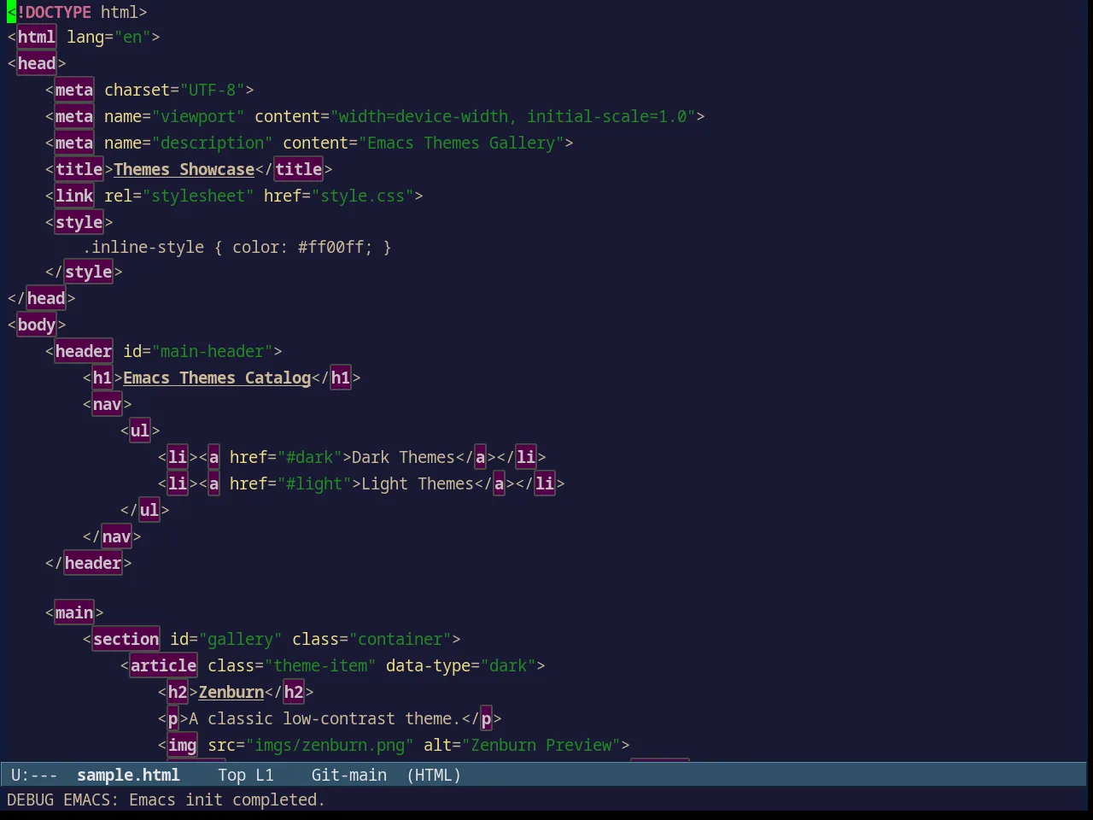Click the html tag name with lang attribute

pos(37,37)
